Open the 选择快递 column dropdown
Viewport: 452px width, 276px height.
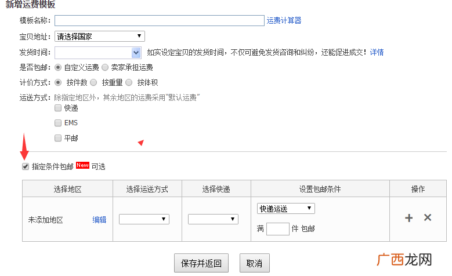[213, 219]
